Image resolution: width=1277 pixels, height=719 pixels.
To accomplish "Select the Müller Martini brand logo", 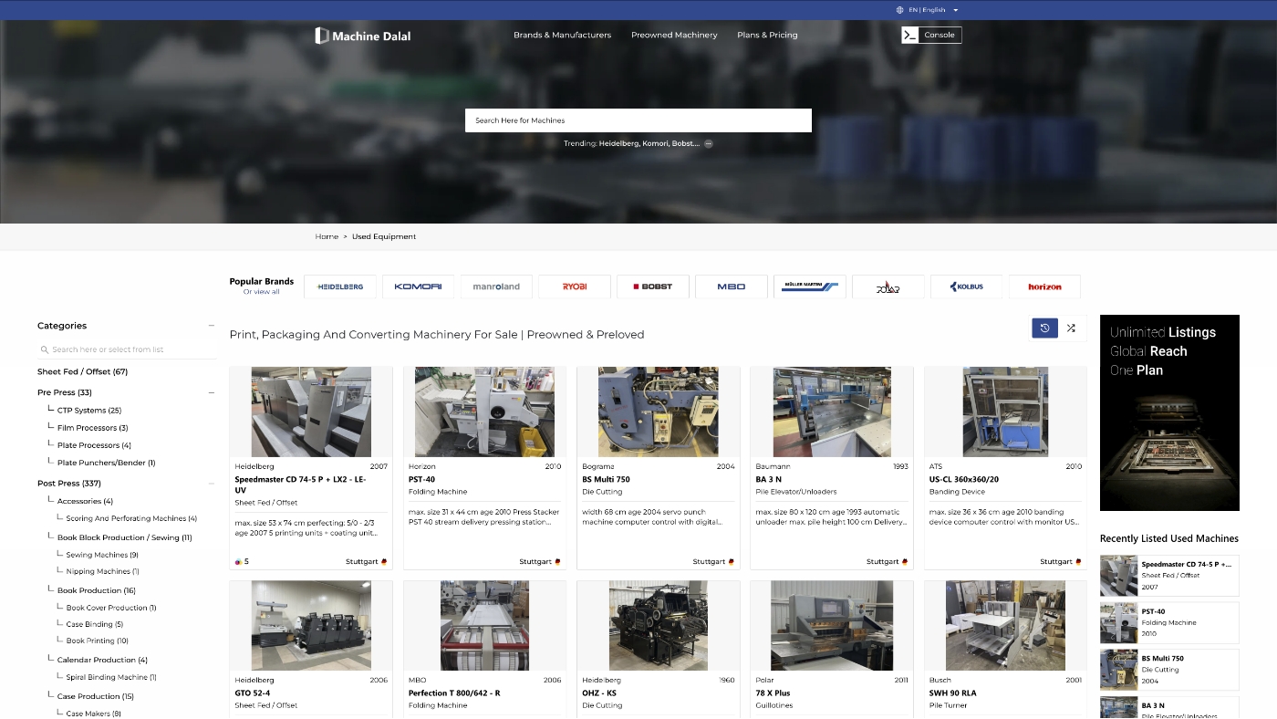I will 810,287.
